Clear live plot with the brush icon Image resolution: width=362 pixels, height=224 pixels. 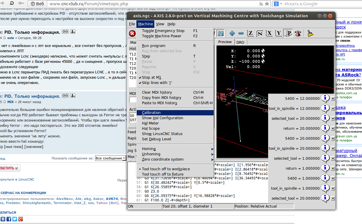click(310, 33)
